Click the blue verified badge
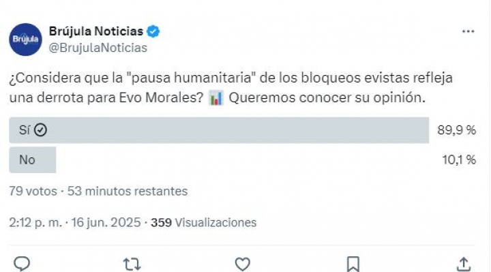The width and height of the screenshot is (491, 272). coord(153,31)
